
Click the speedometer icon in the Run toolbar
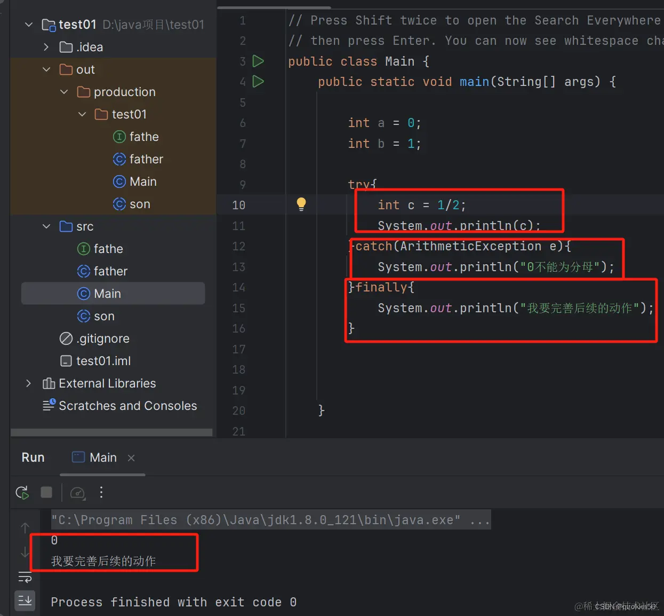coord(78,492)
